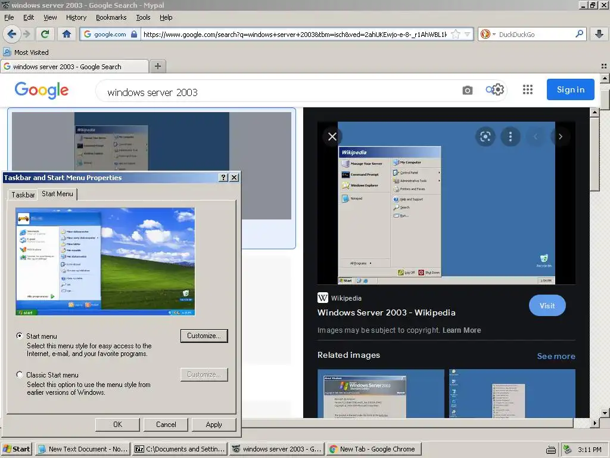Click the Windows Server 2003 - Wikipedia title
610x458 pixels.
click(386, 312)
